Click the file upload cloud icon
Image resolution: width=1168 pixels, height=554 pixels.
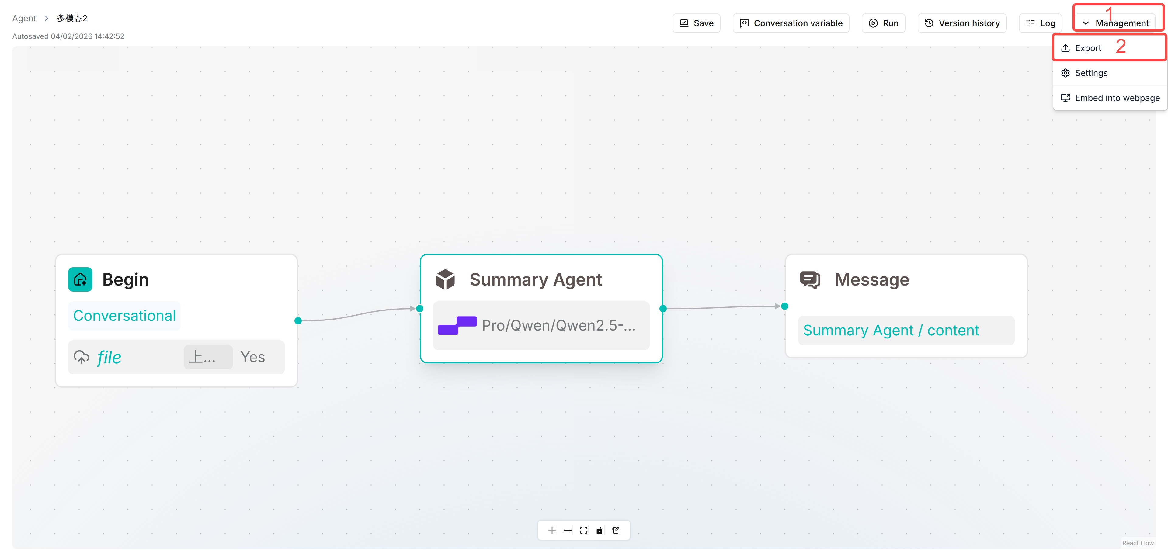tap(82, 357)
